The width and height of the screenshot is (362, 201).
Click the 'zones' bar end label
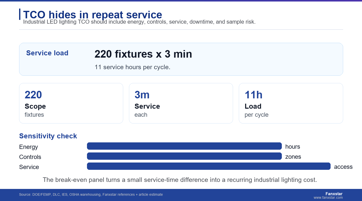tap(293, 157)
